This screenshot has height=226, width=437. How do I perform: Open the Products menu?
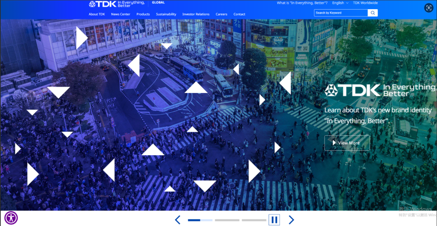click(143, 14)
